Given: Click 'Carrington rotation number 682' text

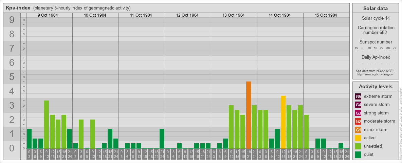Looking at the screenshot, I should (x=376, y=30).
